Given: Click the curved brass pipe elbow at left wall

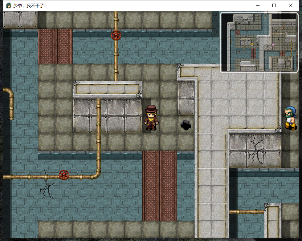Looking at the screenshot, I should (x=9, y=104).
